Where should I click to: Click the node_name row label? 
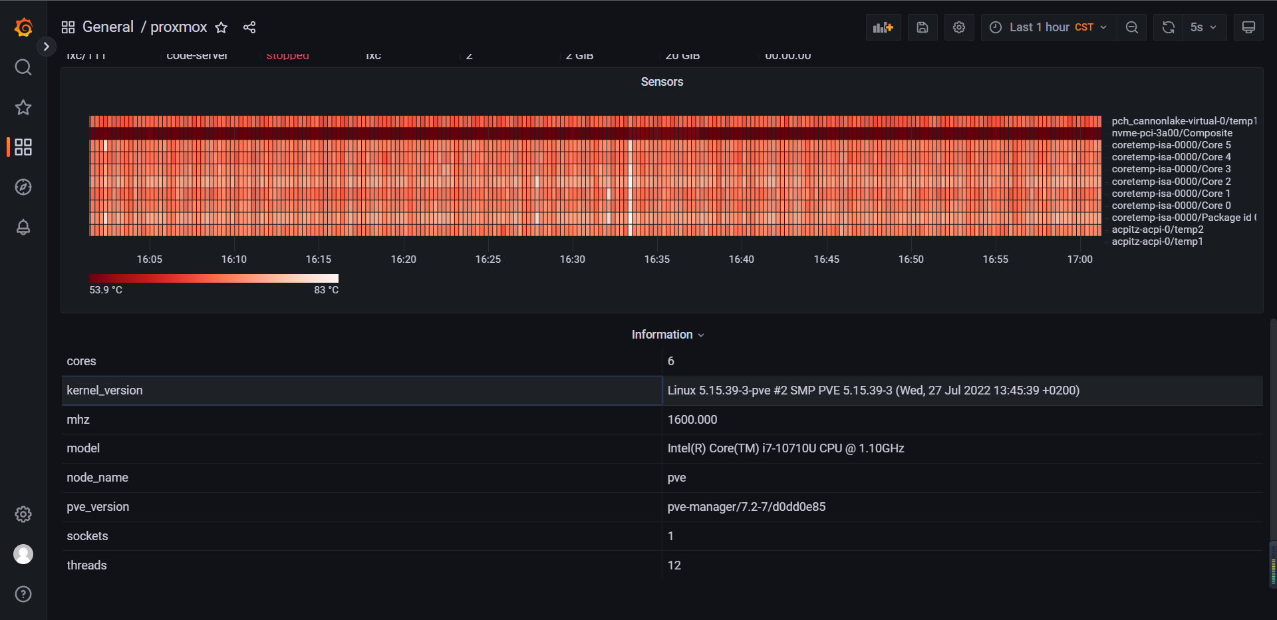[x=97, y=478]
